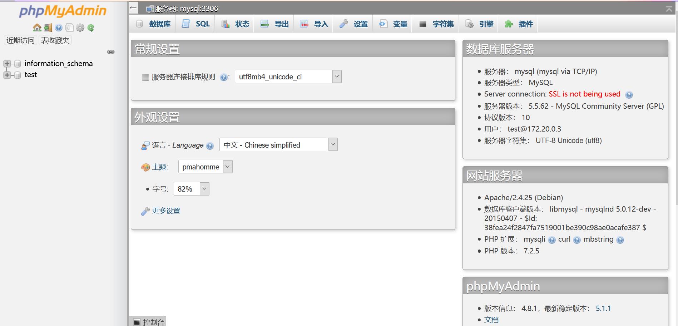Screen dimensions: 678x326
Task: Expand the test database tree node
Action: [7, 75]
